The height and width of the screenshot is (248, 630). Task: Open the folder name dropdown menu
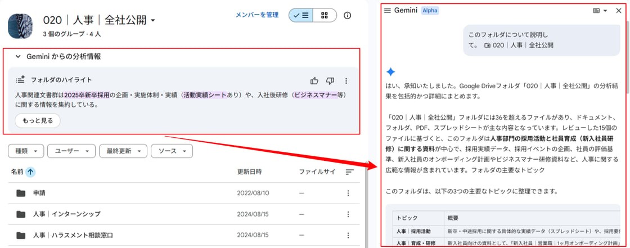tap(152, 21)
